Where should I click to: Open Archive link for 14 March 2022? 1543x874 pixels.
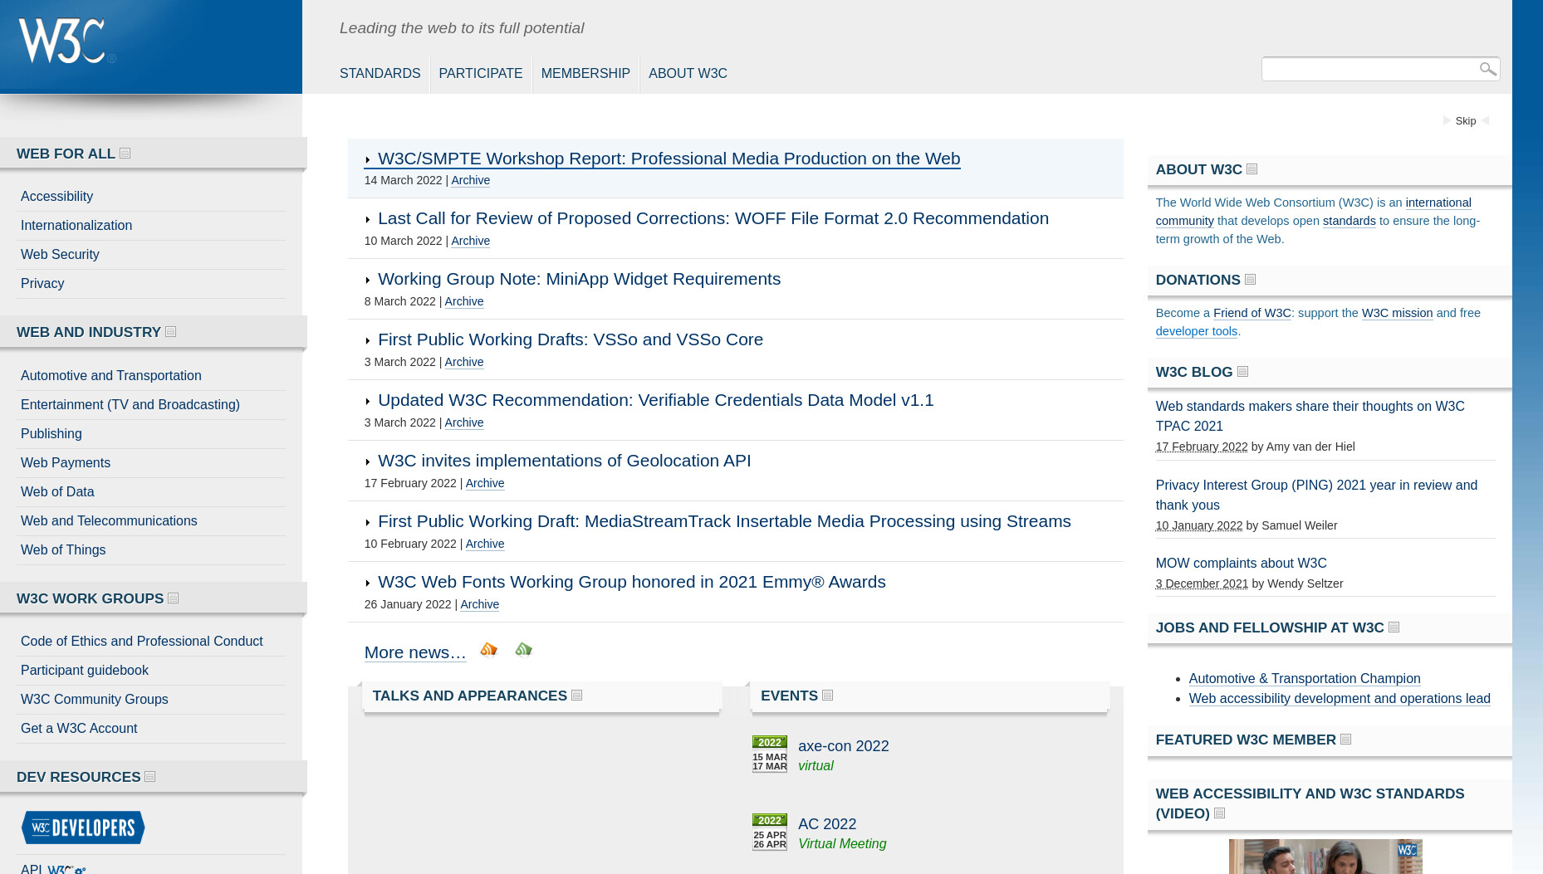pos(471,181)
